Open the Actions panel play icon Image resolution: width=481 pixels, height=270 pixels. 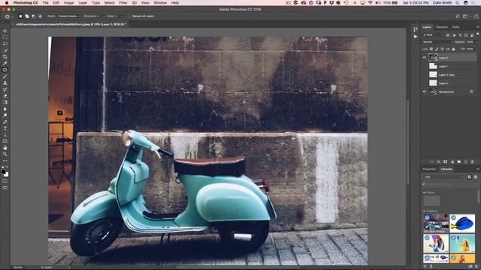click(x=416, y=37)
